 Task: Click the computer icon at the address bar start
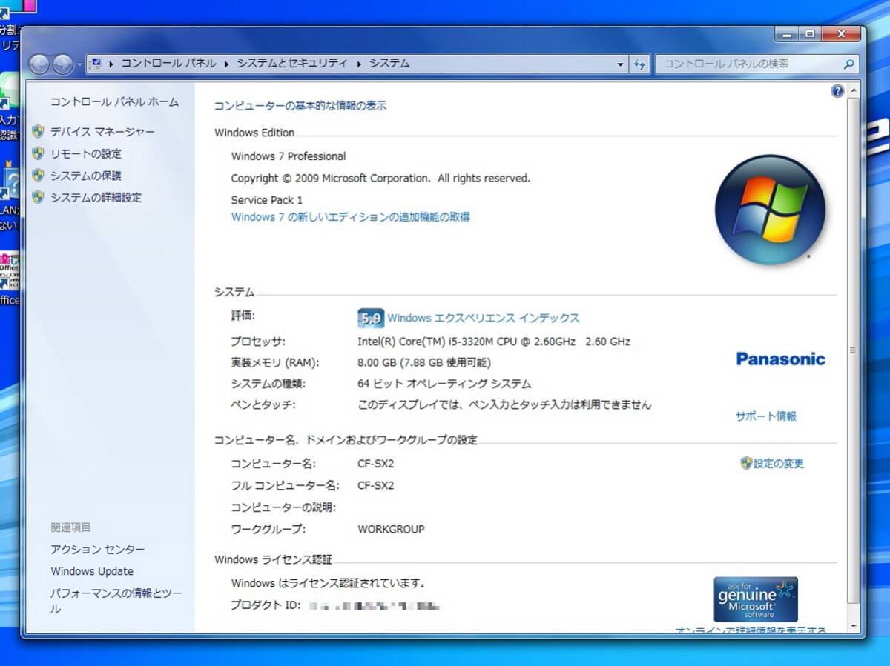point(96,64)
